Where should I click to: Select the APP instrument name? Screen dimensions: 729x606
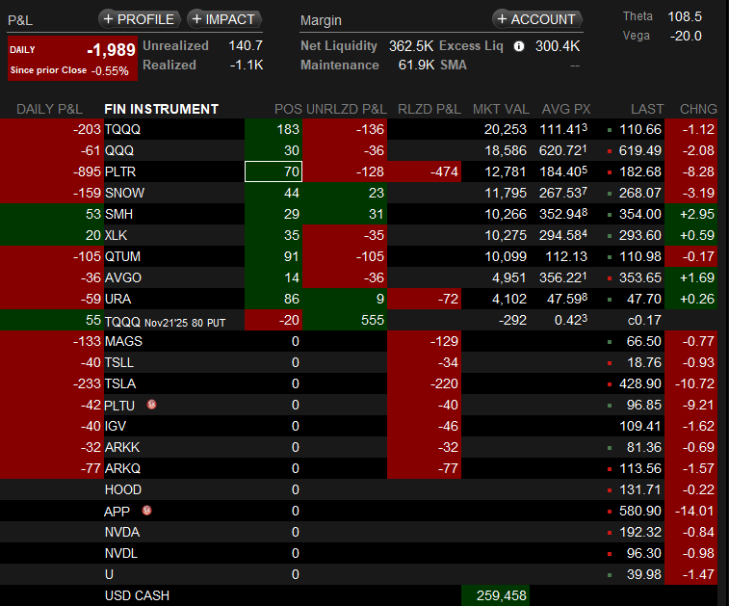[x=117, y=512]
